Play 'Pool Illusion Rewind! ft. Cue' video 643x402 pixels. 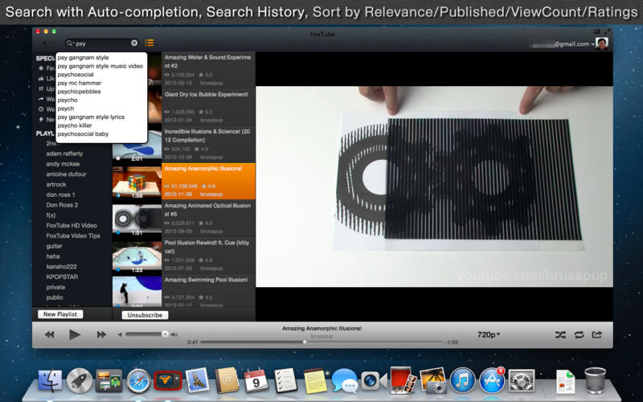(208, 255)
